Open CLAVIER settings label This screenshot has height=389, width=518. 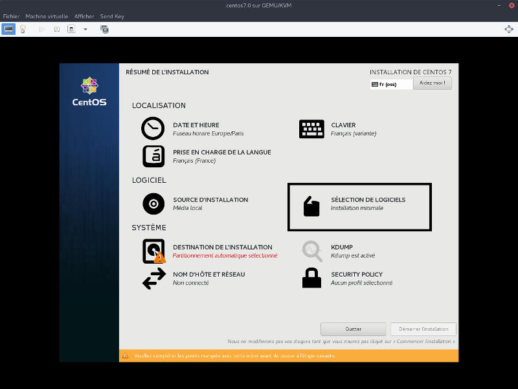[x=343, y=125]
